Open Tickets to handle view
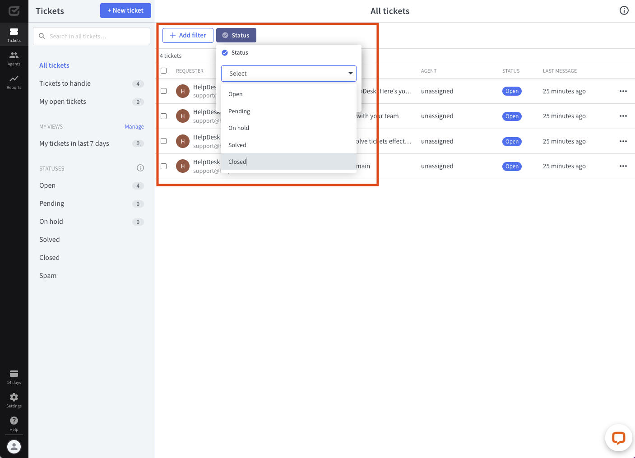 point(92,83)
